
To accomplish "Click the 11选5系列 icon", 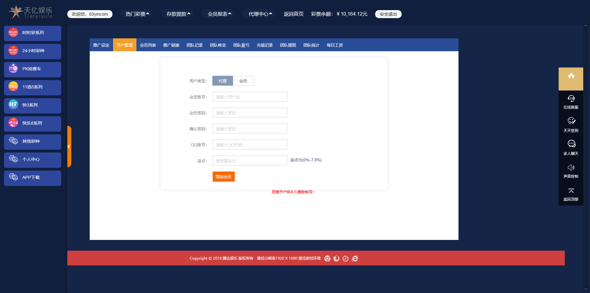I will (13, 86).
